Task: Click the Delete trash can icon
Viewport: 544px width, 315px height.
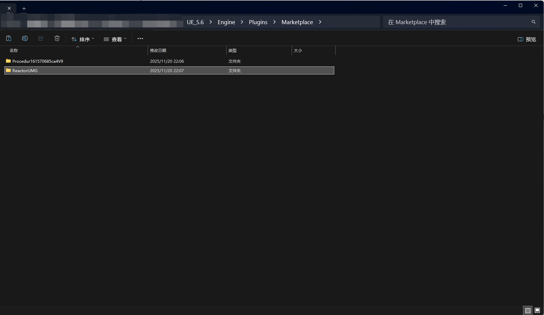Action: pos(57,39)
